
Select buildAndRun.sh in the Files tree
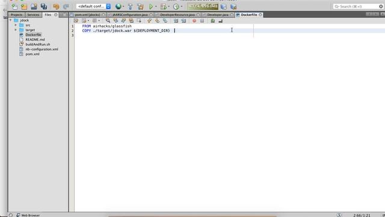(38, 44)
